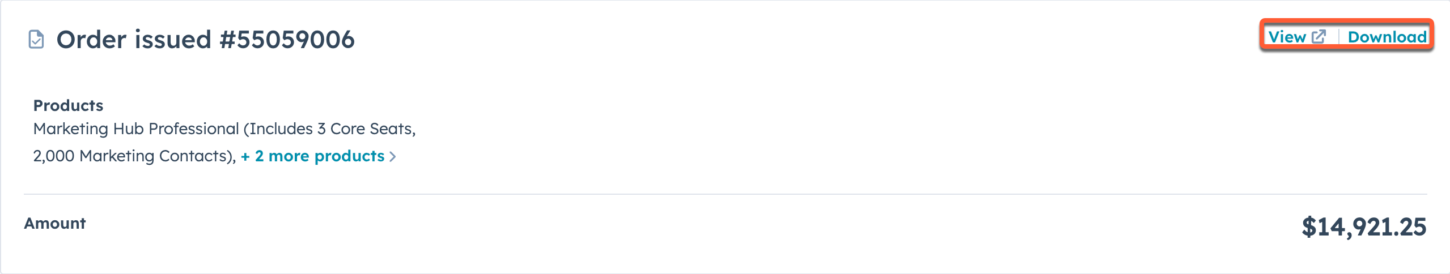Click the chevron after more products
The height and width of the screenshot is (274, 1450).
[x=392, y=157]
